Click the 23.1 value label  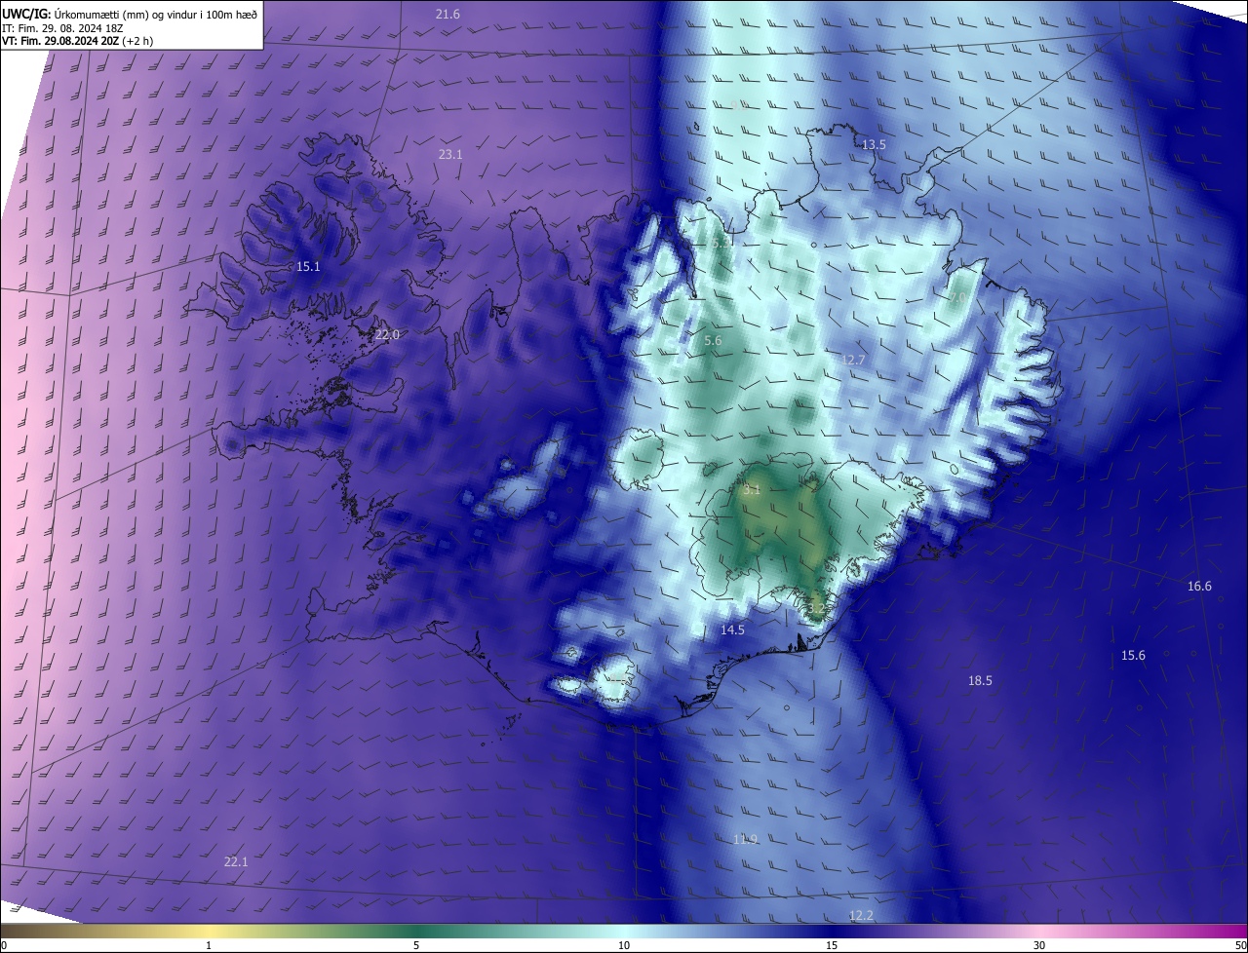(450, 155)
